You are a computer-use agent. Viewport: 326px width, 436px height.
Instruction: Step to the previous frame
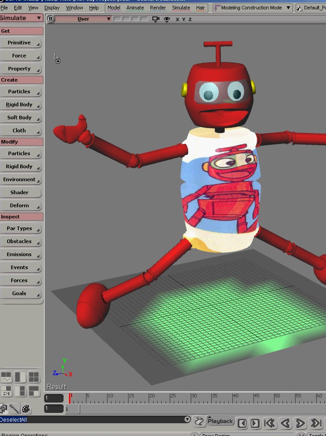[242, 423]
